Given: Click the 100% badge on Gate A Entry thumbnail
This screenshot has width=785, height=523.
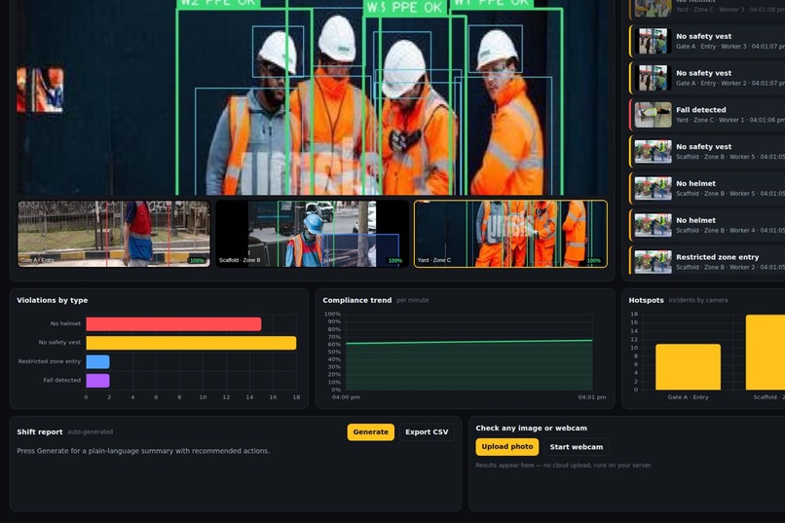Looking at the screenshot, I should coord(197,261).
